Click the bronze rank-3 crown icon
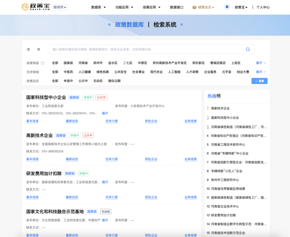Screen dimensions: 290x237 pos(208,127)
